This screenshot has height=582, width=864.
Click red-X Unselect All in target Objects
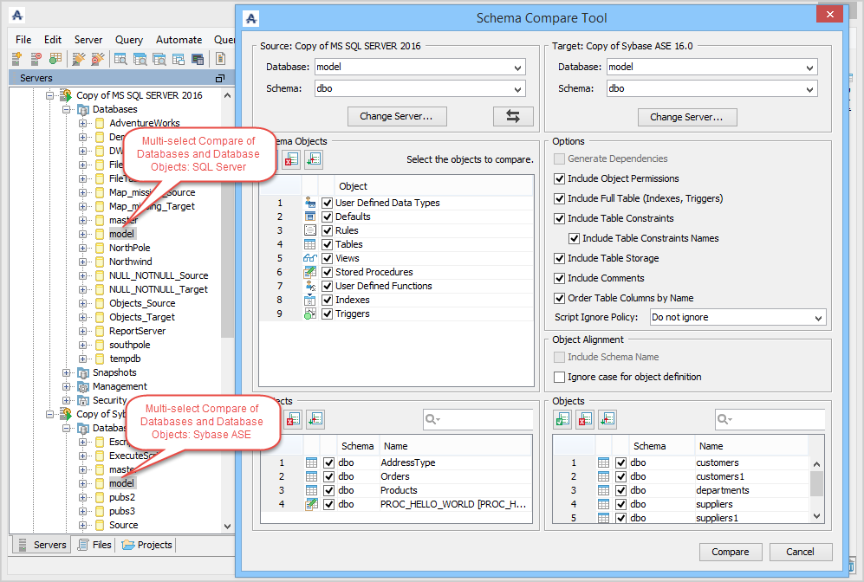pos(585,419)
